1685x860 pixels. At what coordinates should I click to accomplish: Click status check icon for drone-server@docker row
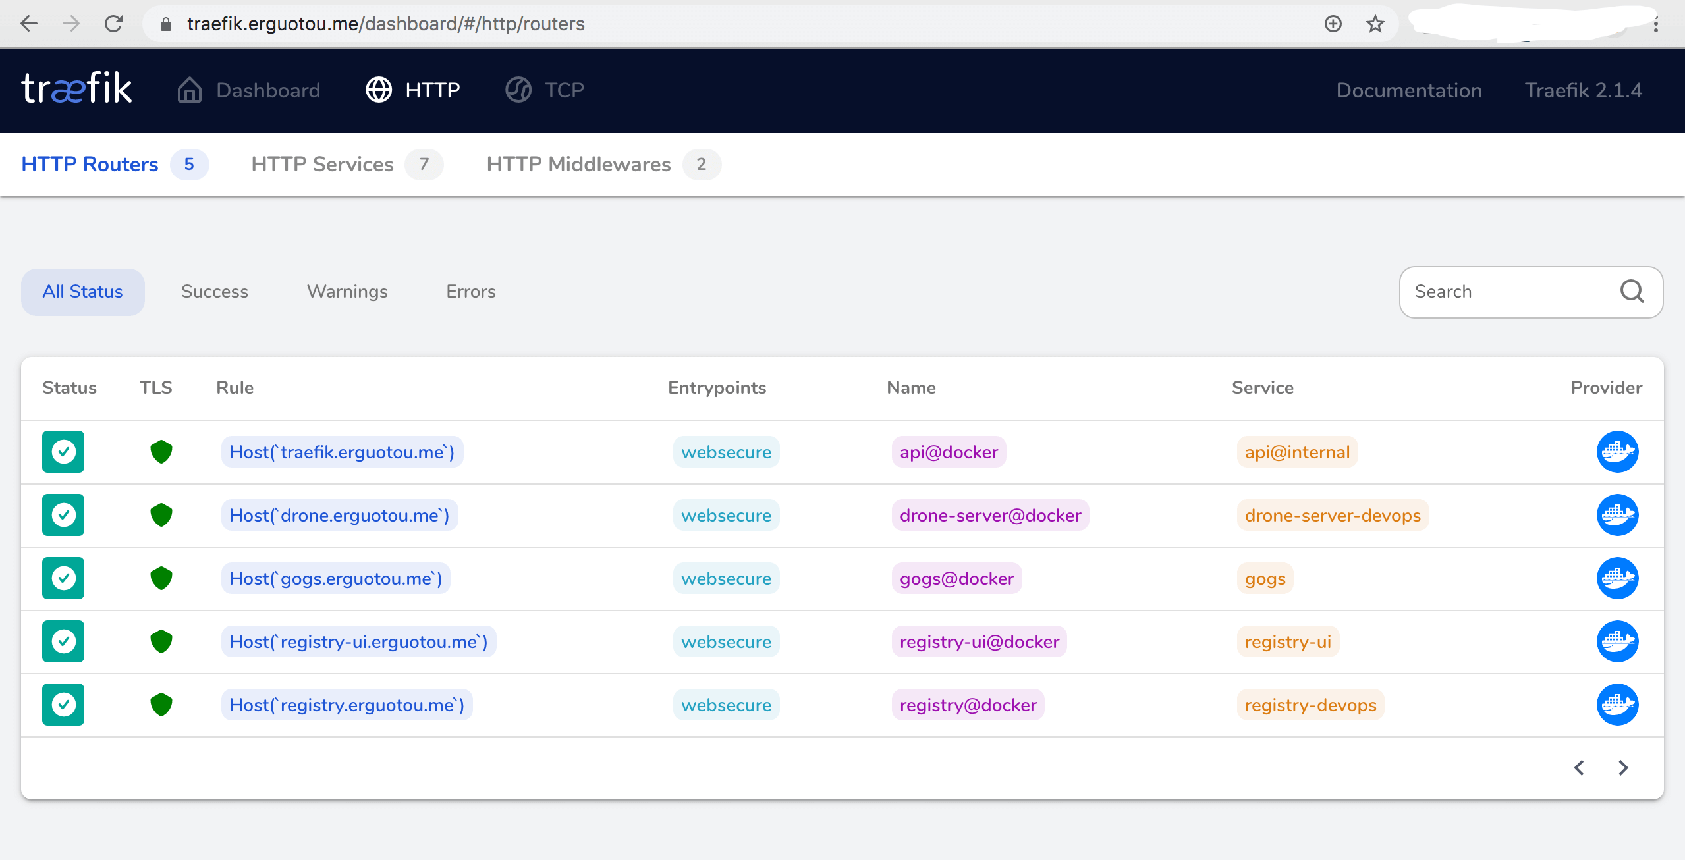[x=63, y=515]
